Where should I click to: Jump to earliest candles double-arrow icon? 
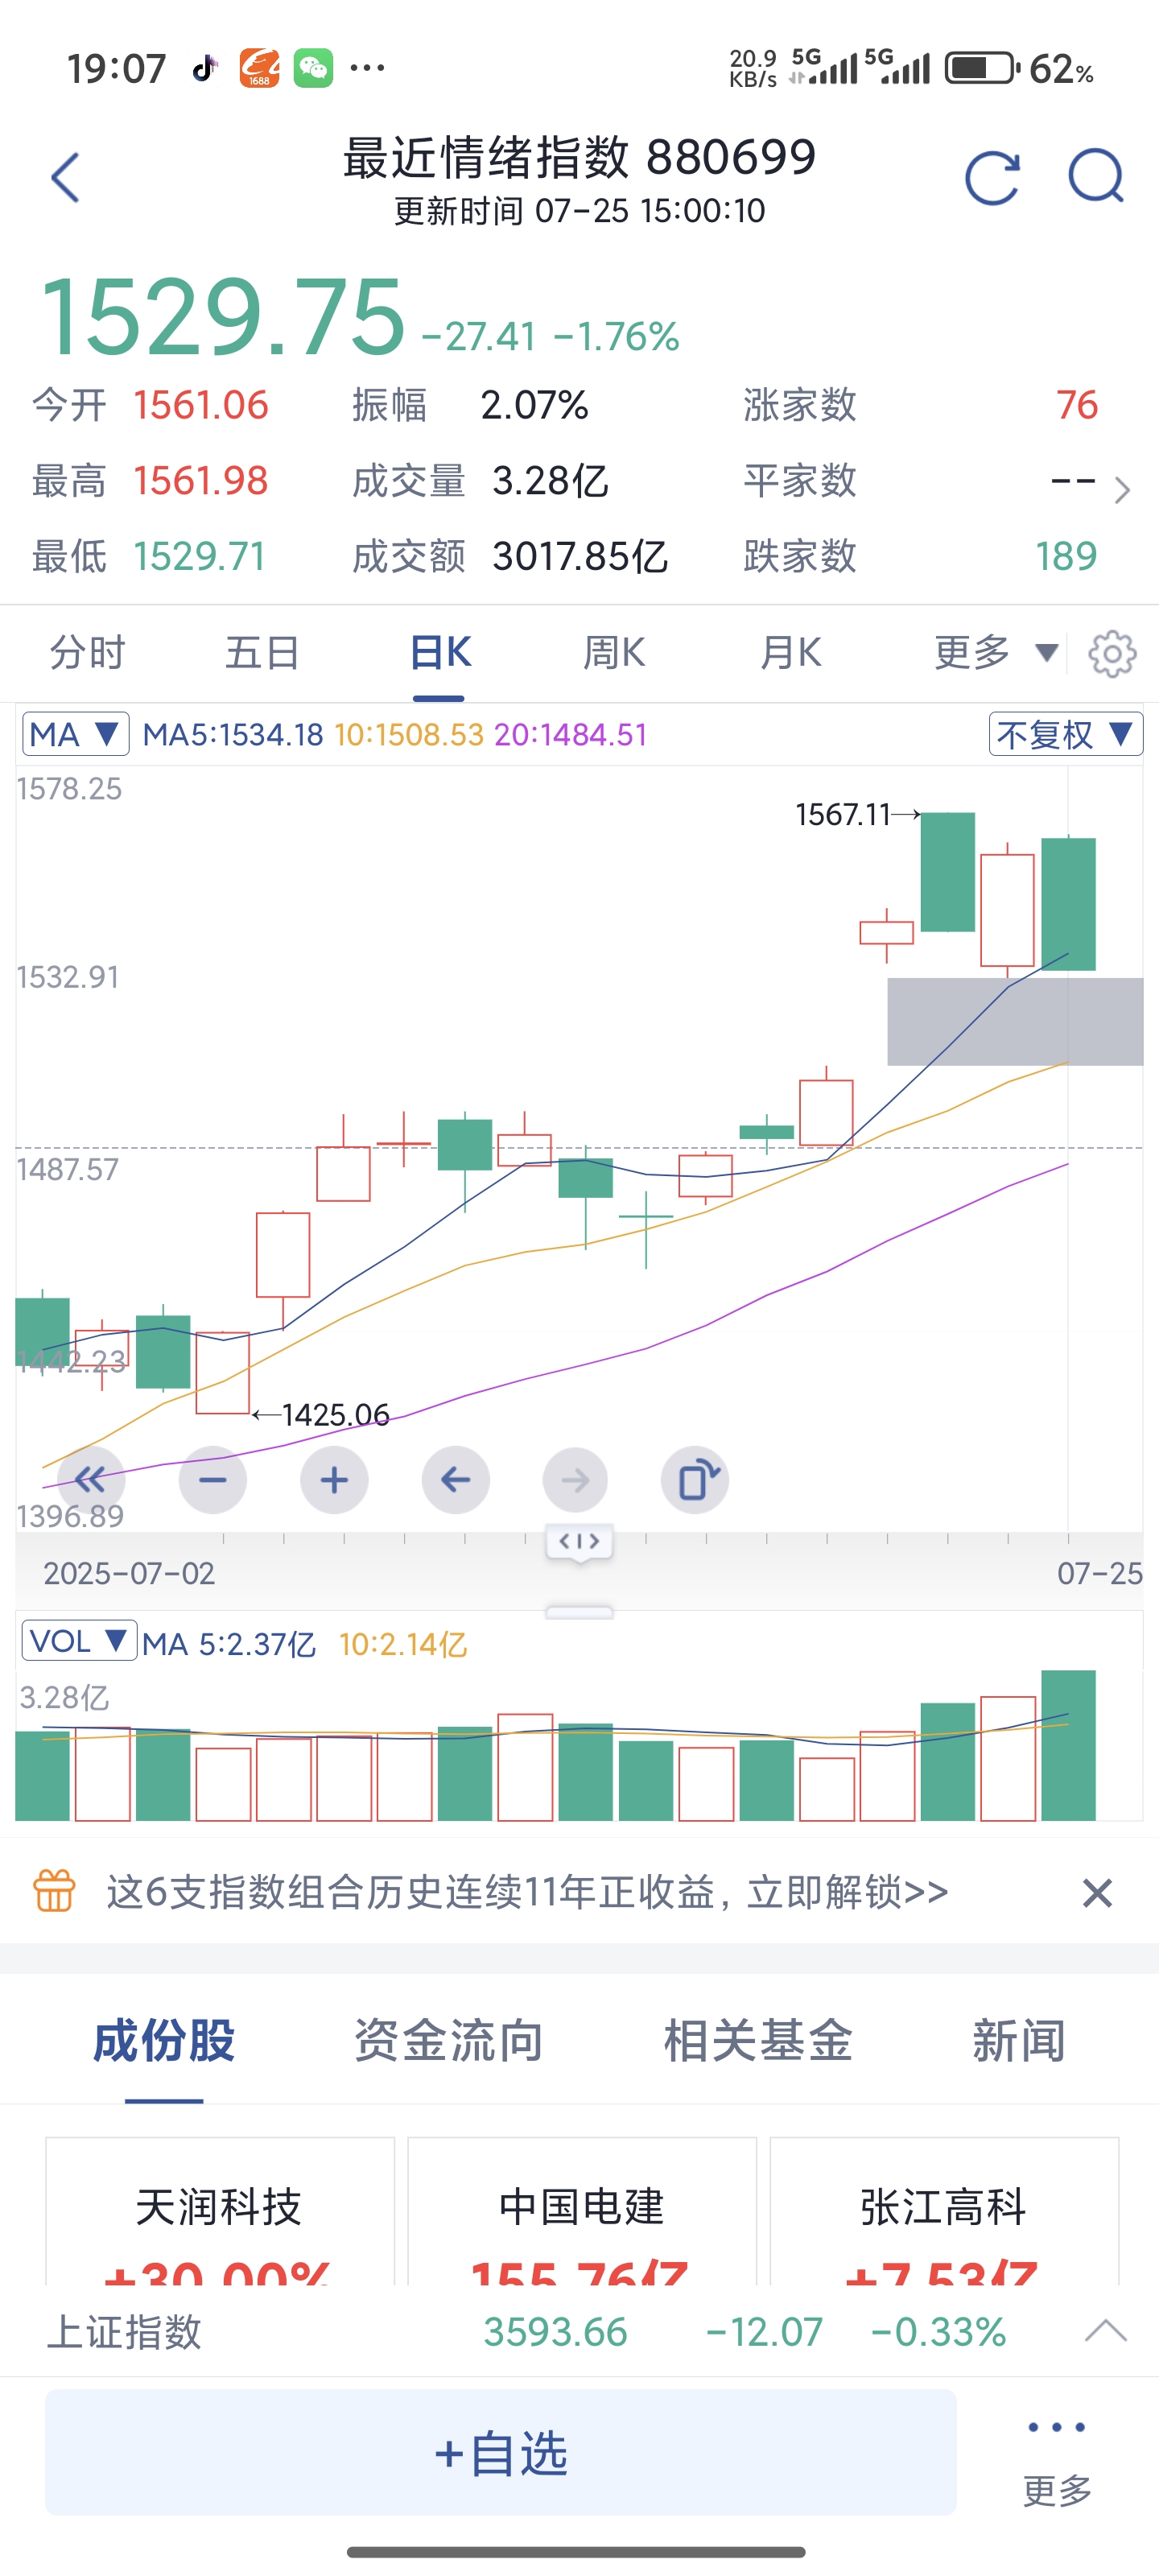click(91, 1480)
